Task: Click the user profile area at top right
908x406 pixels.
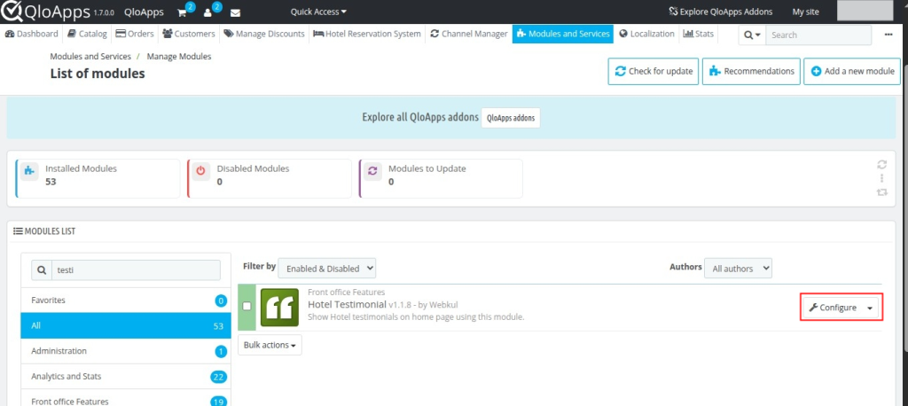Action: pos(865,11)
